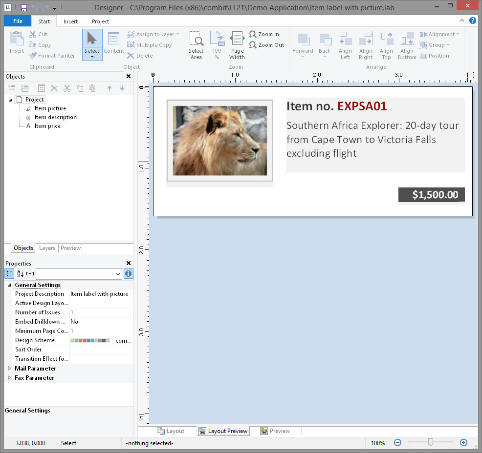Toggle categorized view in Properties panel

click(x=10, y=274)
